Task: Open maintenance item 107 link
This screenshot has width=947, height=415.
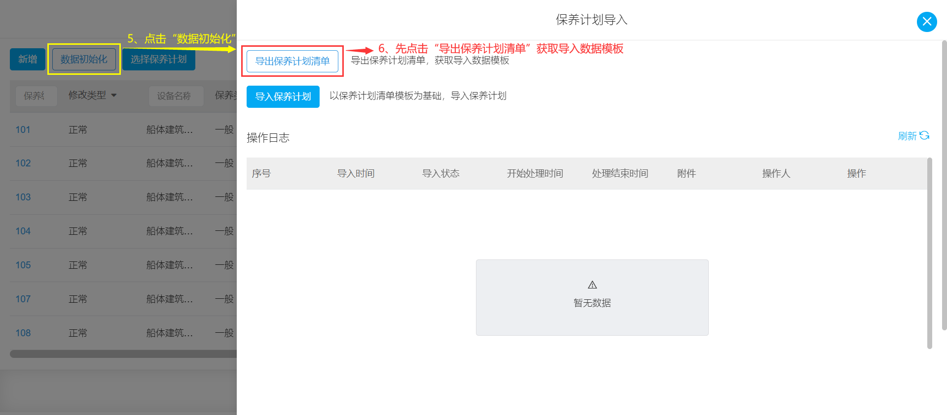Action: click(23, 299)
